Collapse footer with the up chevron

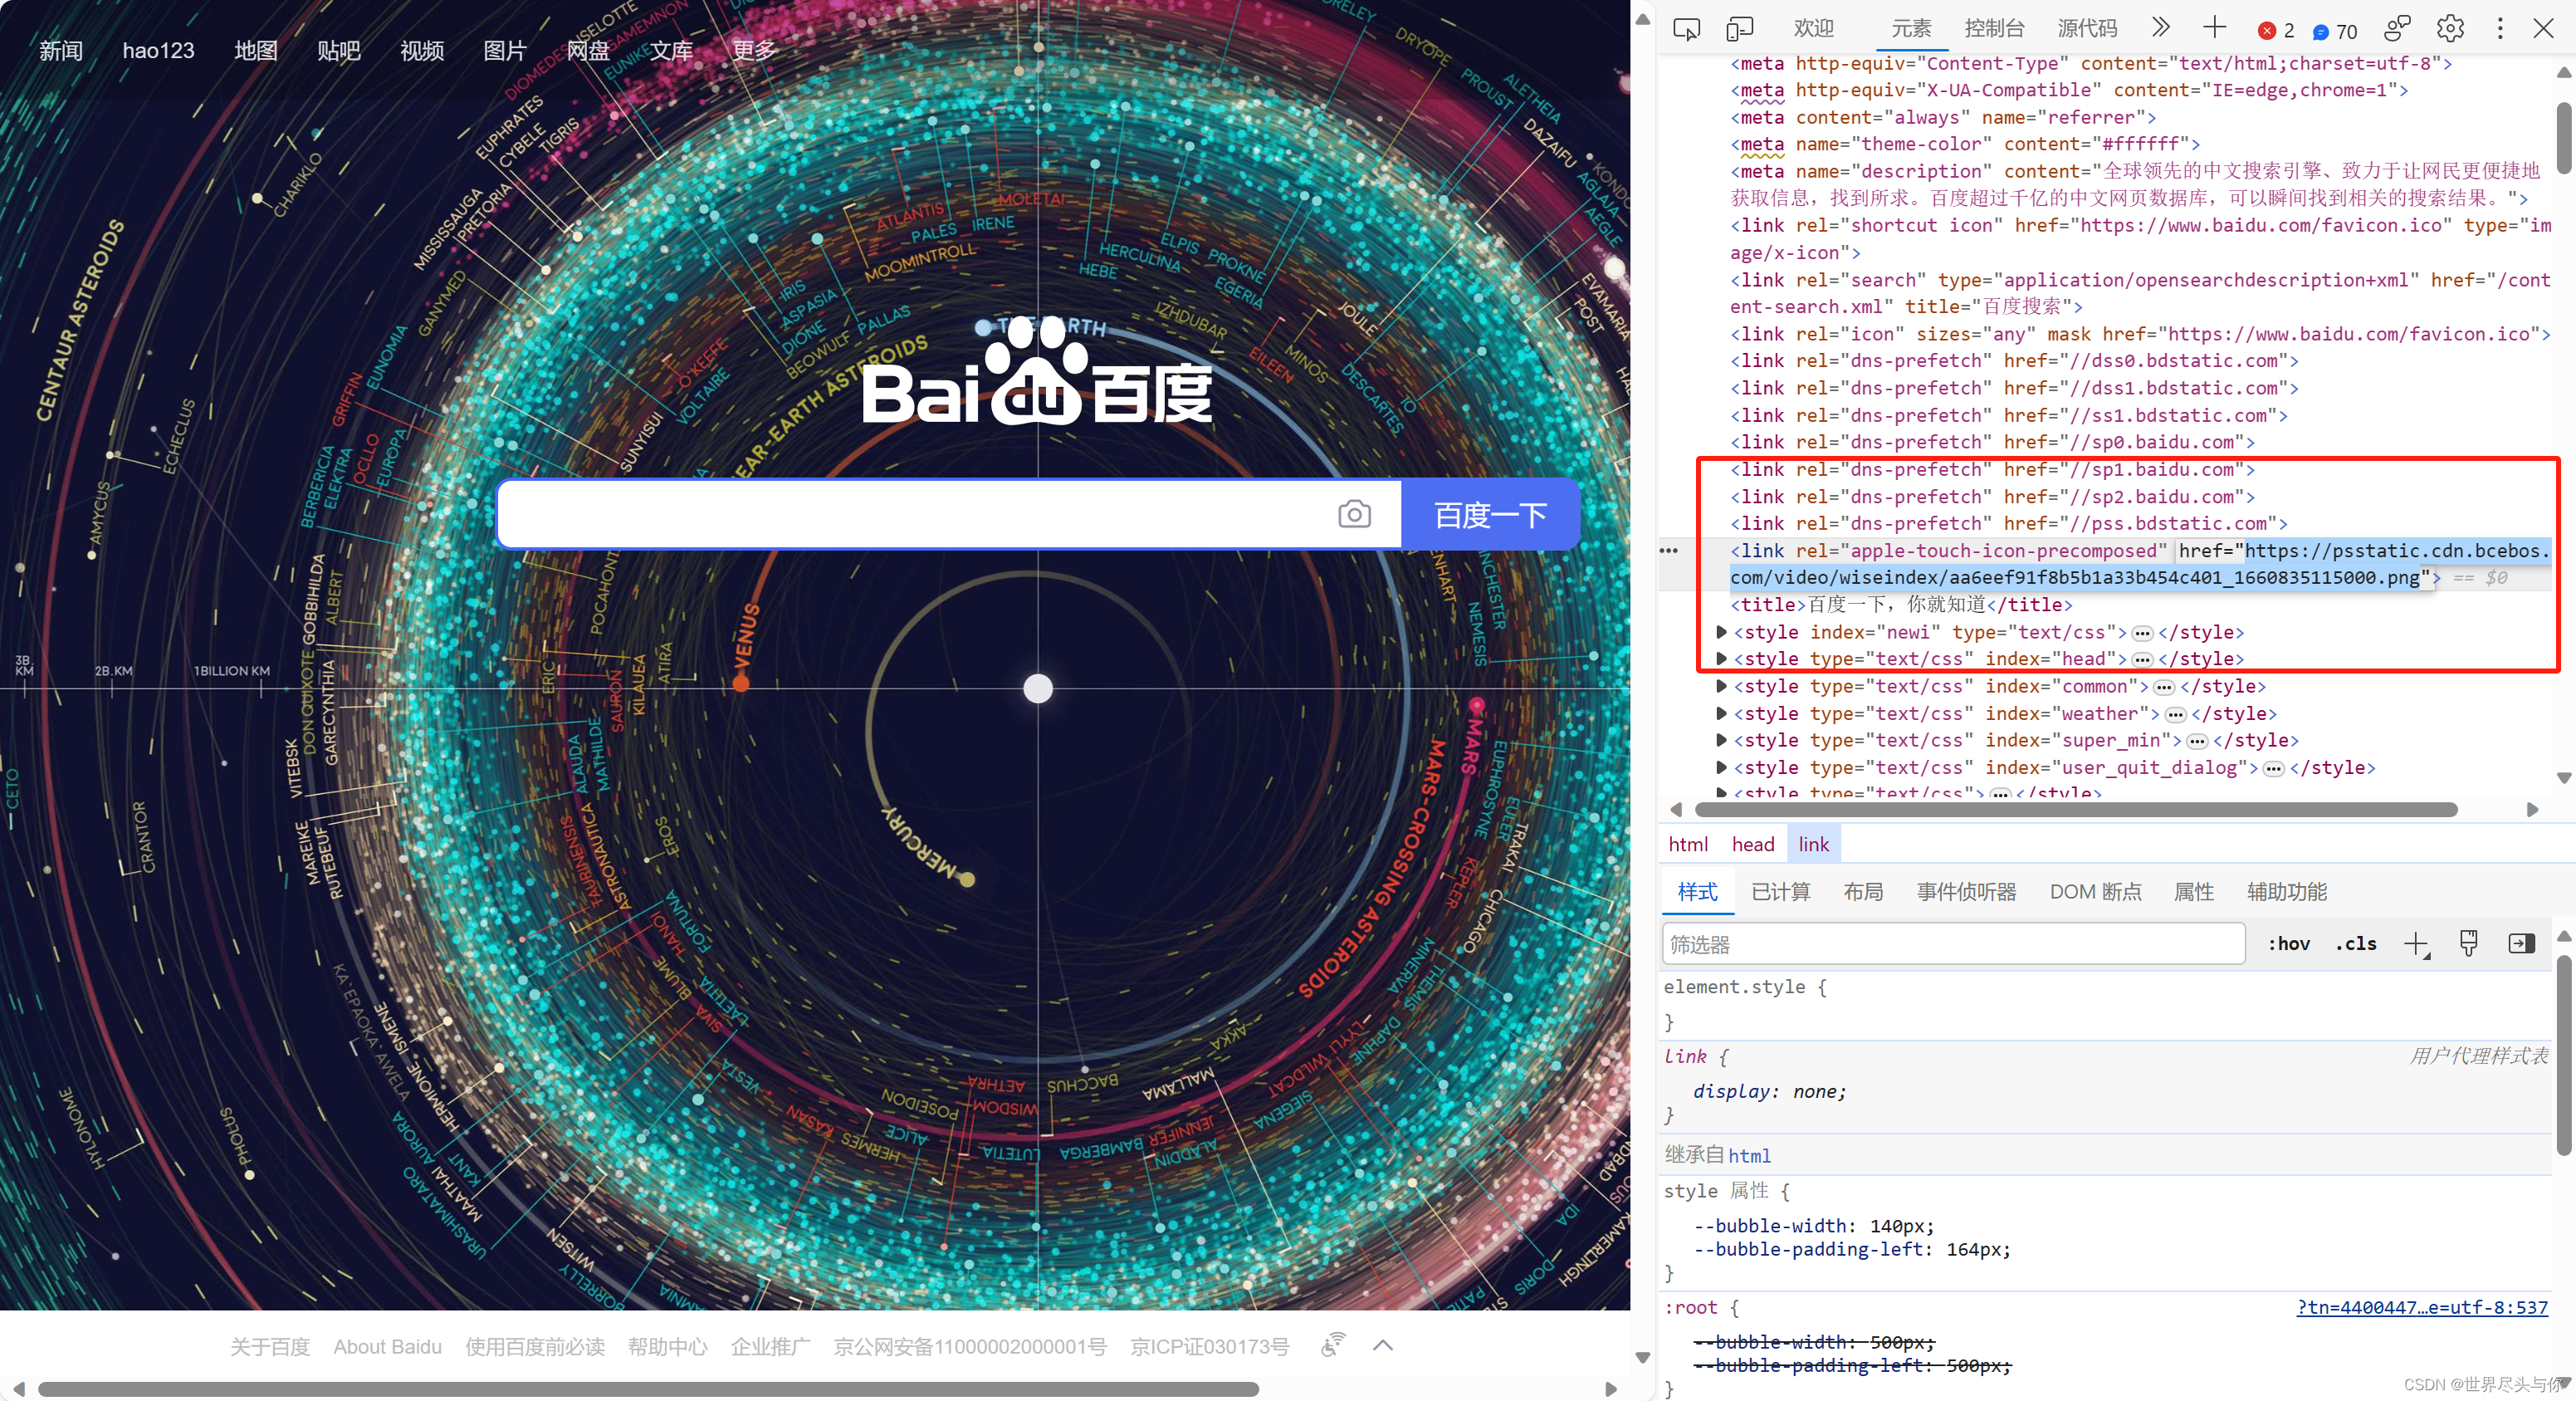coord(1383,1345)
